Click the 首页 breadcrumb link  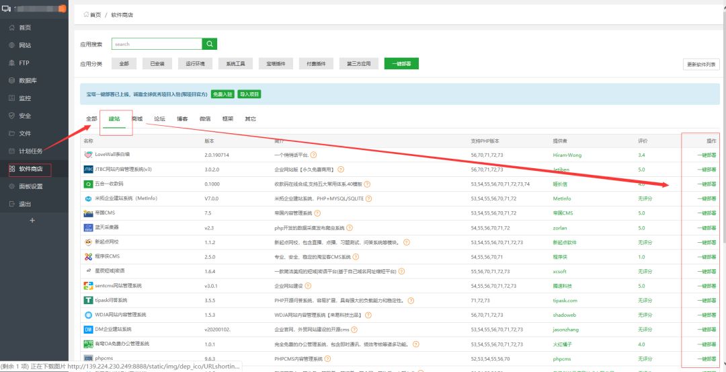95,15
